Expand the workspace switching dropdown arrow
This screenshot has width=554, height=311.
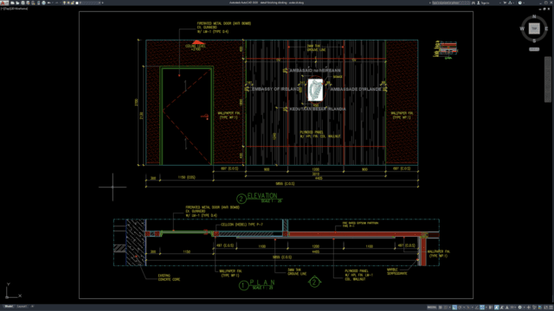(x=525, y=308)
